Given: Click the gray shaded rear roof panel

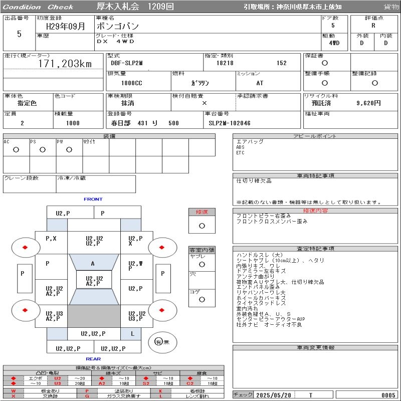Looking at the screenshot, I should point(94,316).
